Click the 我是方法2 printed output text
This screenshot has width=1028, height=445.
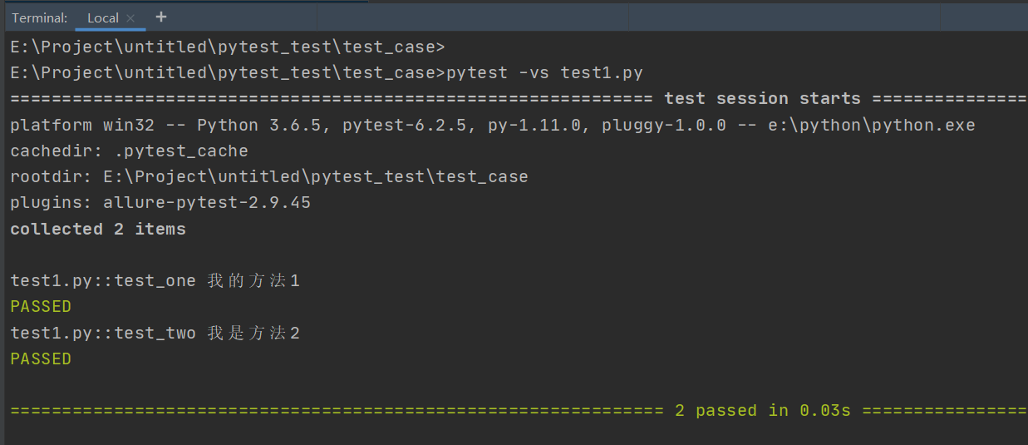(x=253, y=334)
